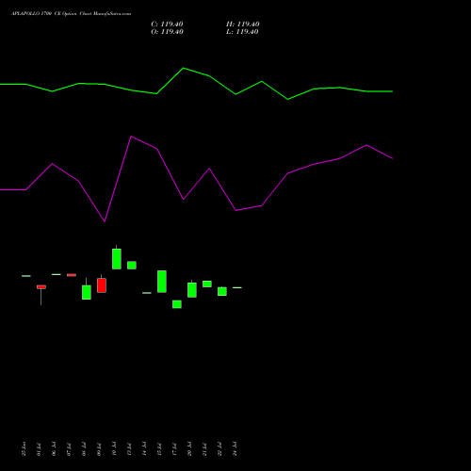The height and width of the screenshot is (471, 471).
Task: Click the 24 Jul date axis label
Action: click(x=235, y=448)
